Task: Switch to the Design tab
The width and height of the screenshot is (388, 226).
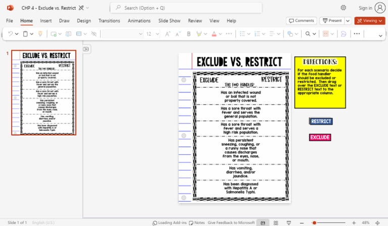Action: [x=84, y=21]
